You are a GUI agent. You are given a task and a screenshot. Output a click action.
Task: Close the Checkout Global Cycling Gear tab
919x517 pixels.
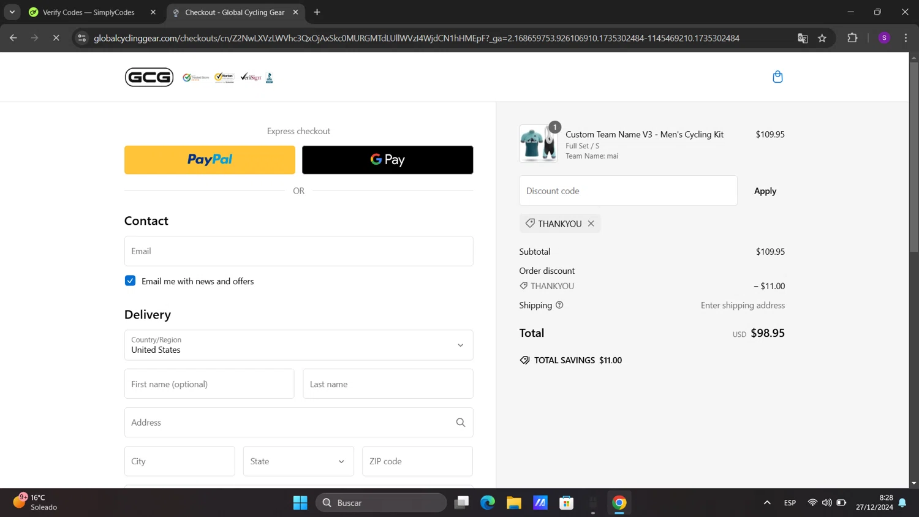click(x=295, y=12)
